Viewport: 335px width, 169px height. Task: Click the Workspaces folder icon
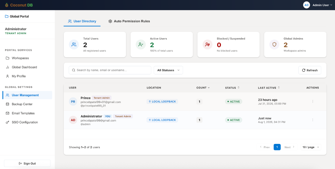pos(8,58)
